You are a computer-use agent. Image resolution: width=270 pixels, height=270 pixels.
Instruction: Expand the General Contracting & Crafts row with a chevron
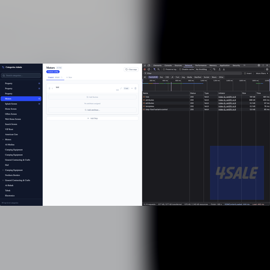click(x=3, y=180)
